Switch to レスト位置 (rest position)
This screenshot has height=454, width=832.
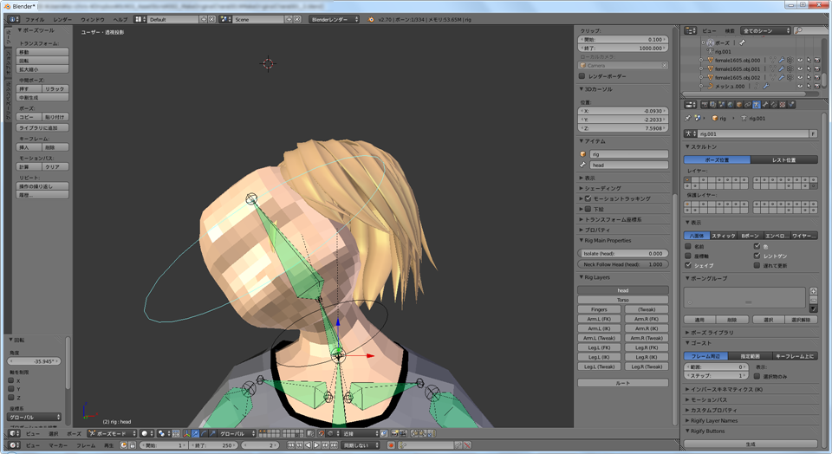(783, 159)
